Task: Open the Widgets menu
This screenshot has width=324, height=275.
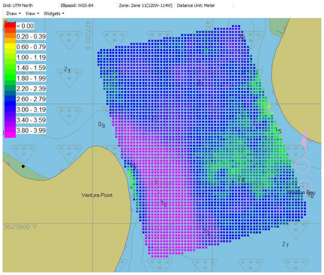Action: (x=54, y=14)
